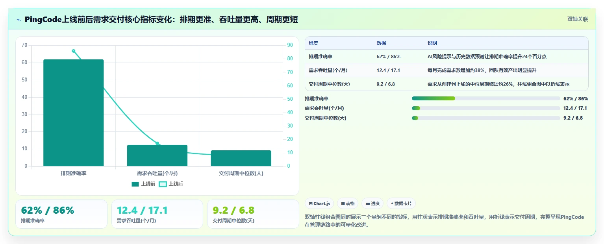This screenshot has height=244, width=604.
Task: Click the 排期准确率 x-axis label
Action: [73, 173]
